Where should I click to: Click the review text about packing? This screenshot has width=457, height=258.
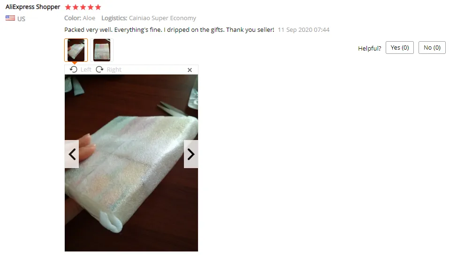[169, 29]
